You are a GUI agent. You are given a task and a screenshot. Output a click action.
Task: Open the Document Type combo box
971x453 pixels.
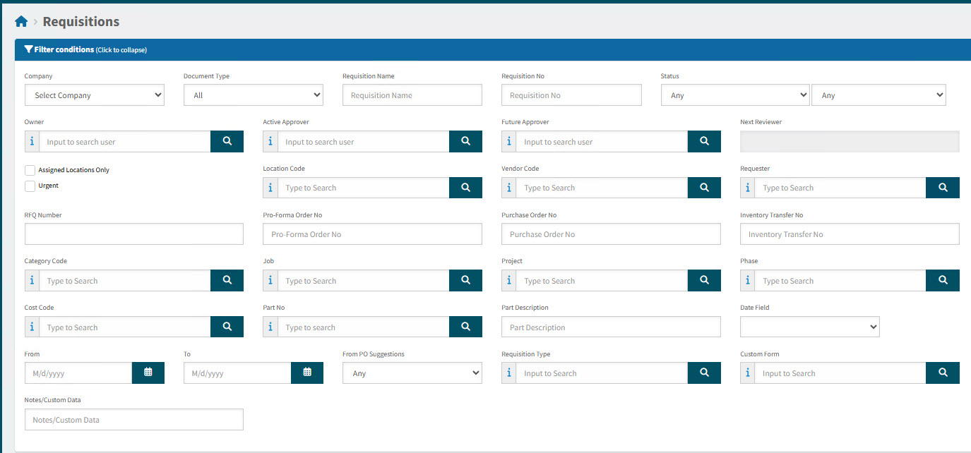click(x=253, y=95)
